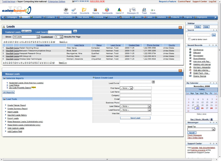Open the Show 'All Leads' dropdown
This screenshot has width=221, height=161.
click(x=26, y=37)
